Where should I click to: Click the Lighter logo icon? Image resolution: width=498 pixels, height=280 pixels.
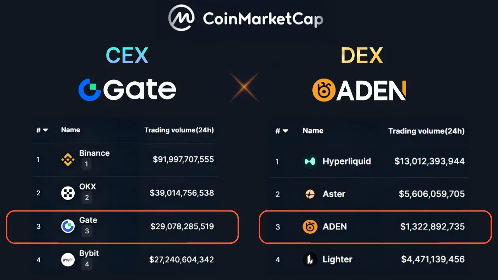[310, 259]
